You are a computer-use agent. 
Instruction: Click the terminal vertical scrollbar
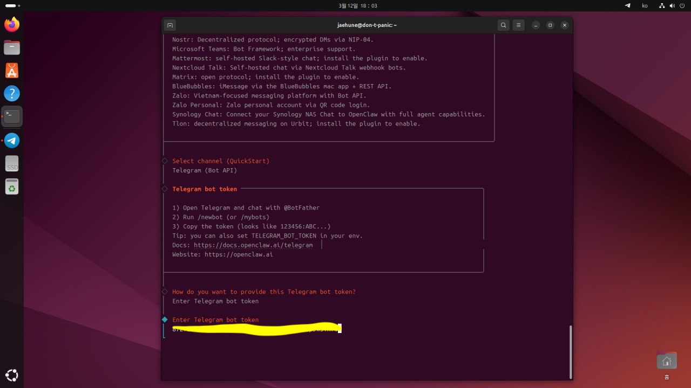[x=570, y=351]
